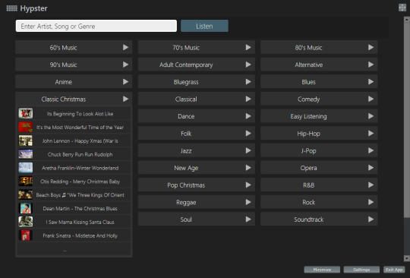Image resolution: width=410 pixels, height=278 pixels.
Task: Start the Rock station play arrow
Action: [x=371, y=202]
